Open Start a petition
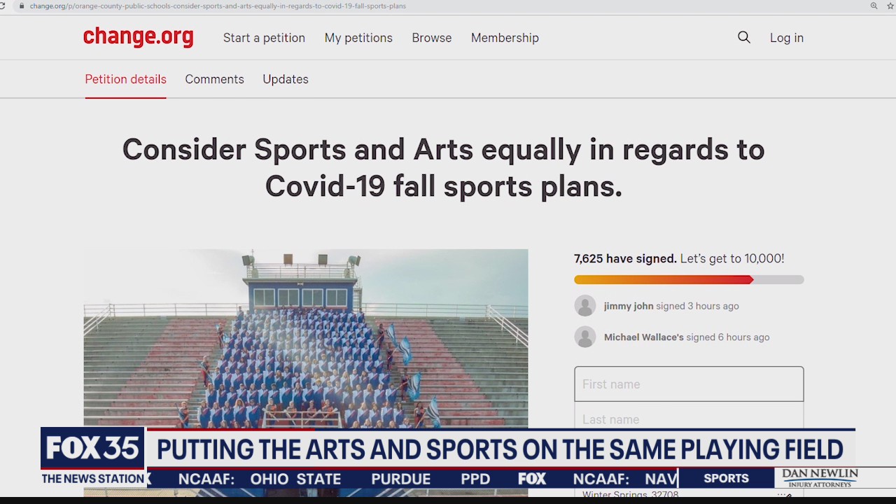The width and height of the screenshot is (896, 504). (x=264, y=38)
